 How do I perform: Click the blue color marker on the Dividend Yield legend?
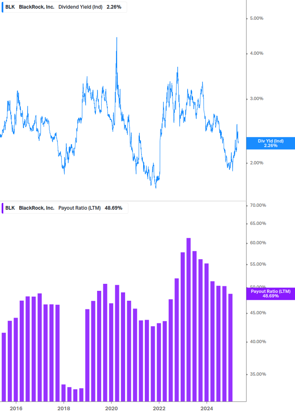(x=2, y=7)
